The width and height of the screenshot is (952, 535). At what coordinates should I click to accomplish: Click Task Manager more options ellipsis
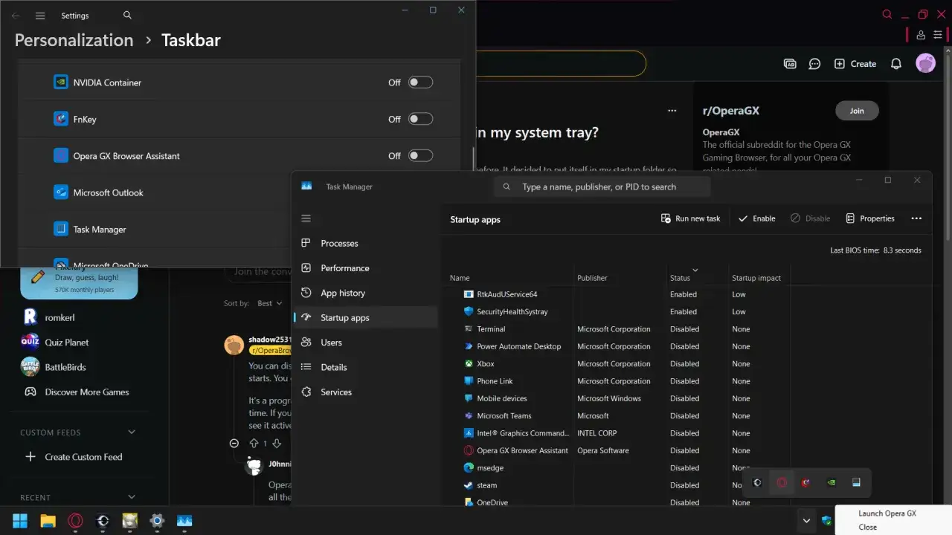(916, 218)
